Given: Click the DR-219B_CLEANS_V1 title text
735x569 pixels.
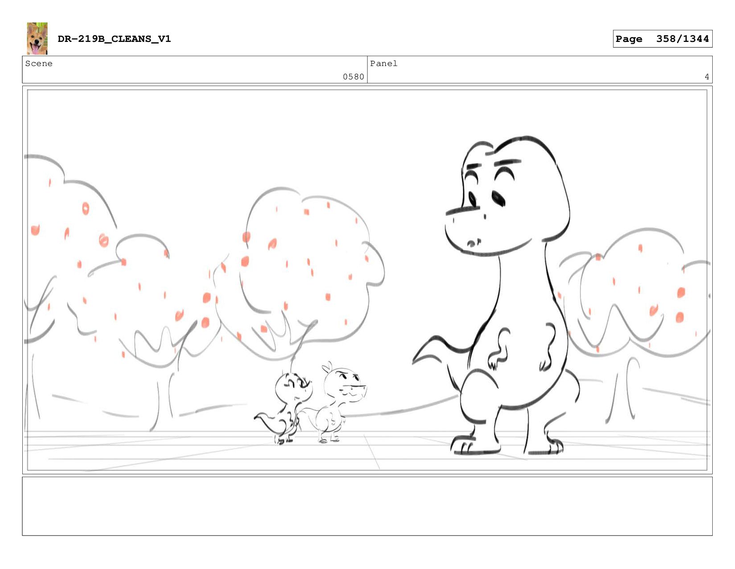Looking at the screenshot, I should (x=114, y=39).
